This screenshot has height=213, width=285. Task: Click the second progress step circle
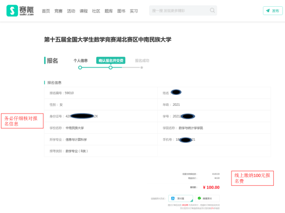pos(111,68)
